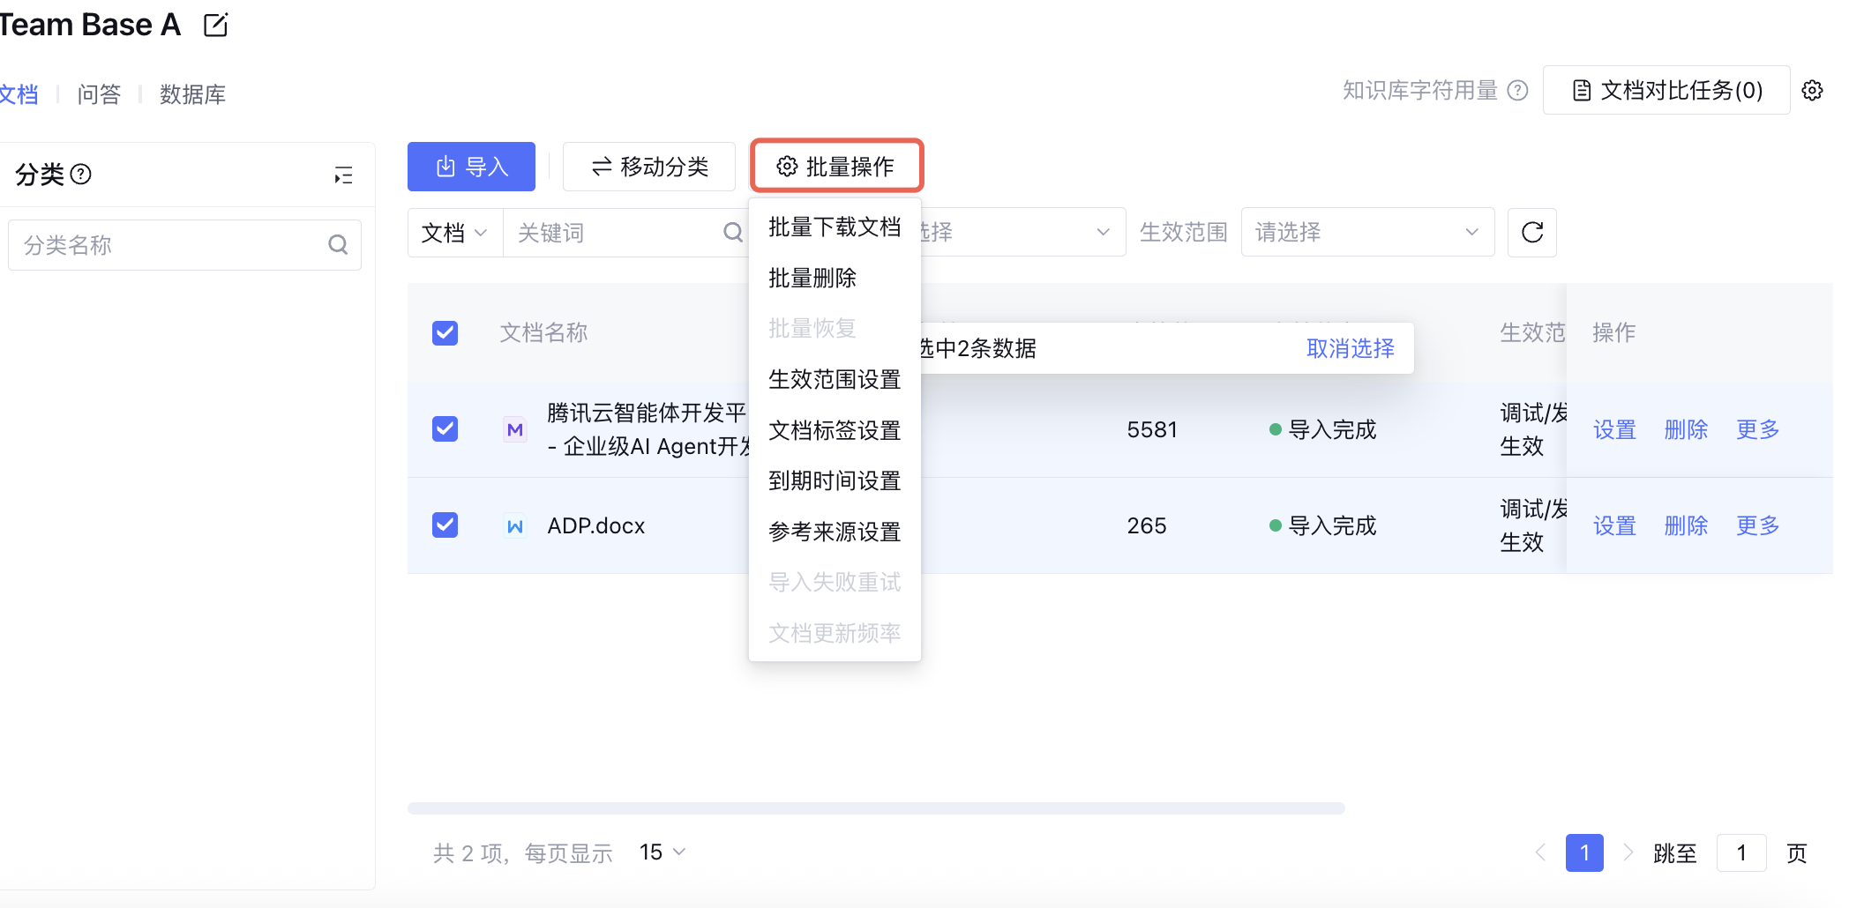Click the help icon beside 分类
Image resolution: width=1849 pixels, height=908 pixels.
tap(80, 174)
